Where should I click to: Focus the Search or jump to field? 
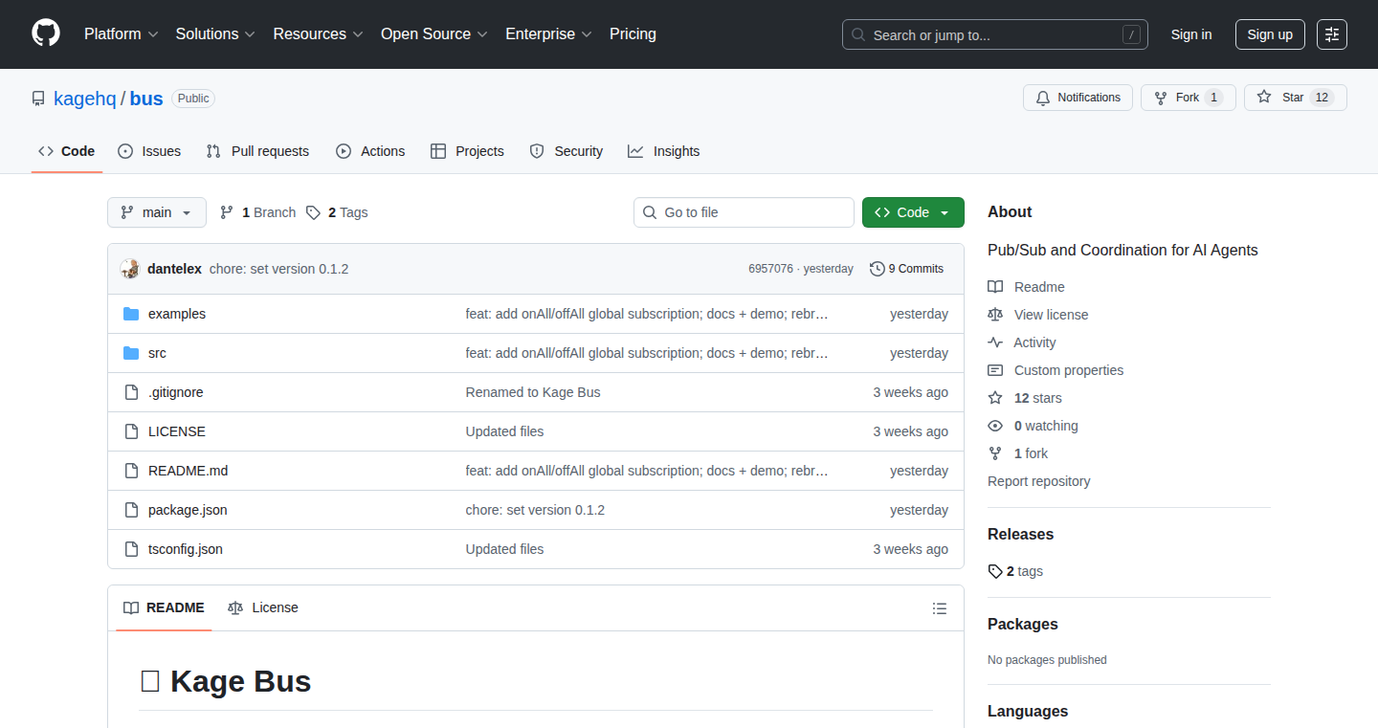pyautogui.click(x=995, y=34)
